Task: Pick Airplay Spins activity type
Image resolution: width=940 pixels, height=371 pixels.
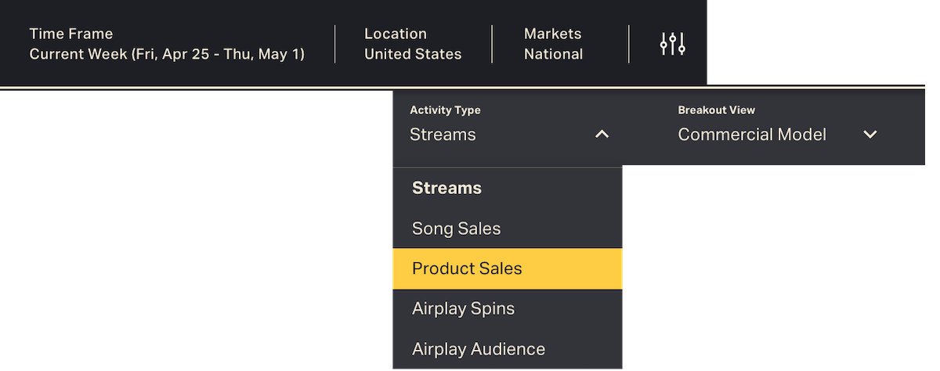Action: 463,308
